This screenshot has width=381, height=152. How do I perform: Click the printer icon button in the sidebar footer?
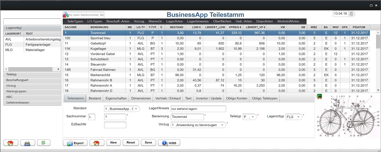pyautogui.click(x=27, y=143)
